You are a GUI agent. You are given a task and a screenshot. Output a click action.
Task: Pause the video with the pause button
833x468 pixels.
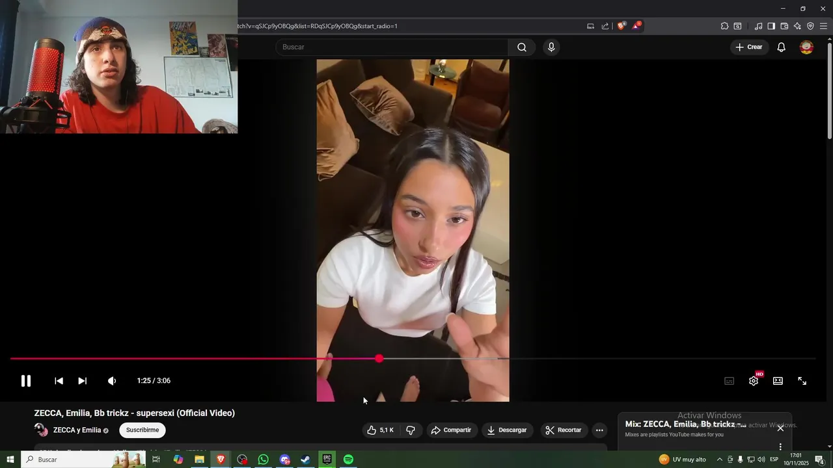[x=26, y=381]
